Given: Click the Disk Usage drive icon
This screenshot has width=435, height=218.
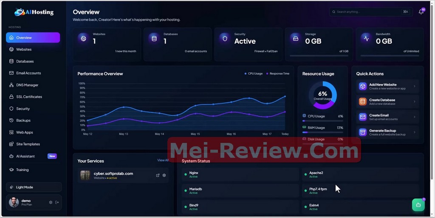Looking at the screenshot, I should [x=304, y=139].
